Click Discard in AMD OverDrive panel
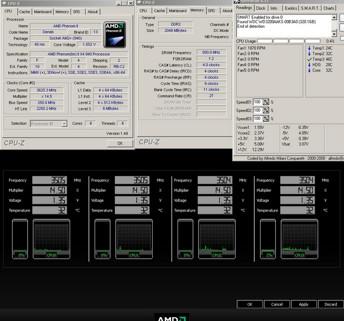 (x=331, y=304)
